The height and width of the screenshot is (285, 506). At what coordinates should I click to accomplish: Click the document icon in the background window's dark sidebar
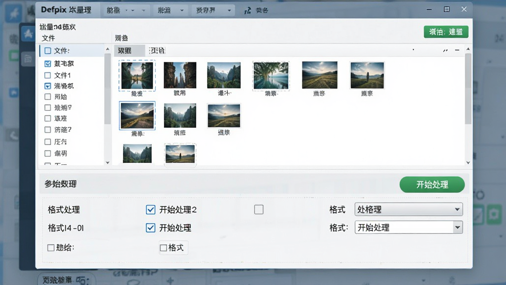(28, 59)
